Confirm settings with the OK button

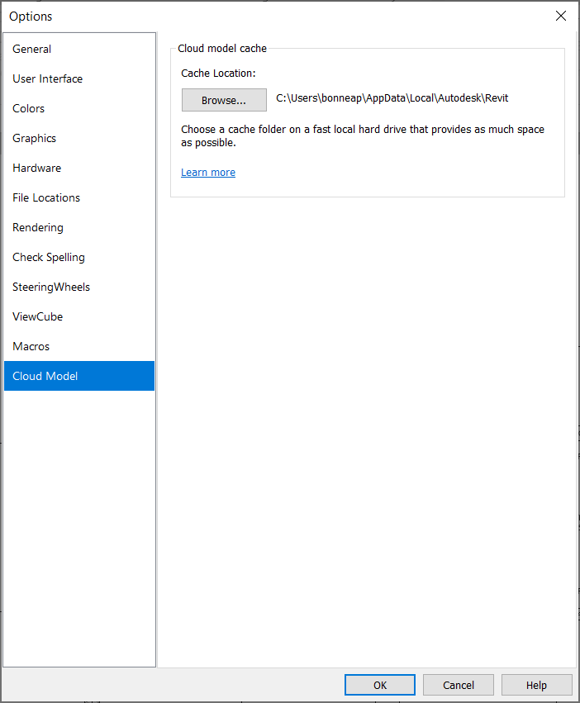tap(380, 685)
